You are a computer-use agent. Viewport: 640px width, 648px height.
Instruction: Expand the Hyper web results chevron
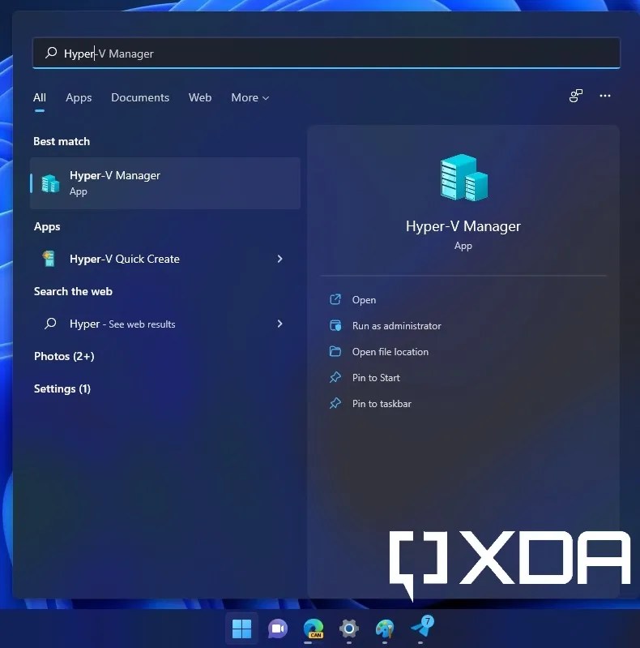(x=280, y=324)
